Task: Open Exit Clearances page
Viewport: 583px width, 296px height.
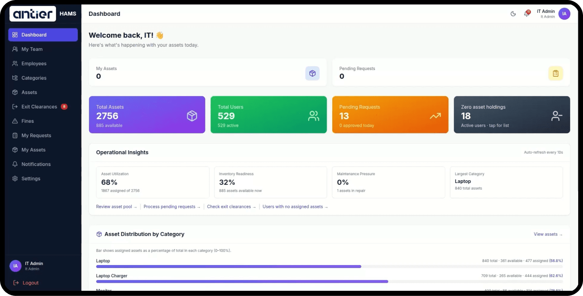Action: click(x=43, y=107)
